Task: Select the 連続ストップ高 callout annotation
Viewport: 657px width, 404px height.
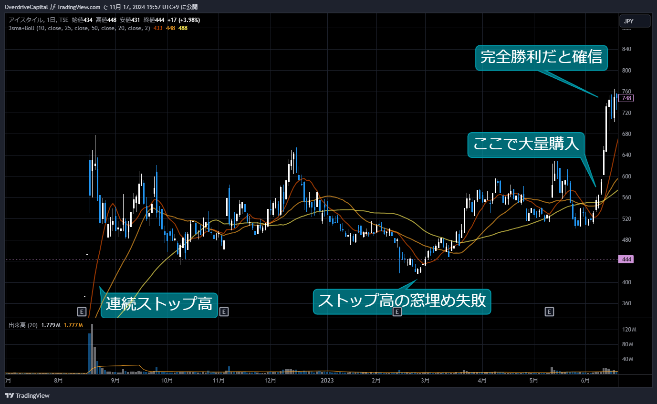Action: click(x=159, y=304)
